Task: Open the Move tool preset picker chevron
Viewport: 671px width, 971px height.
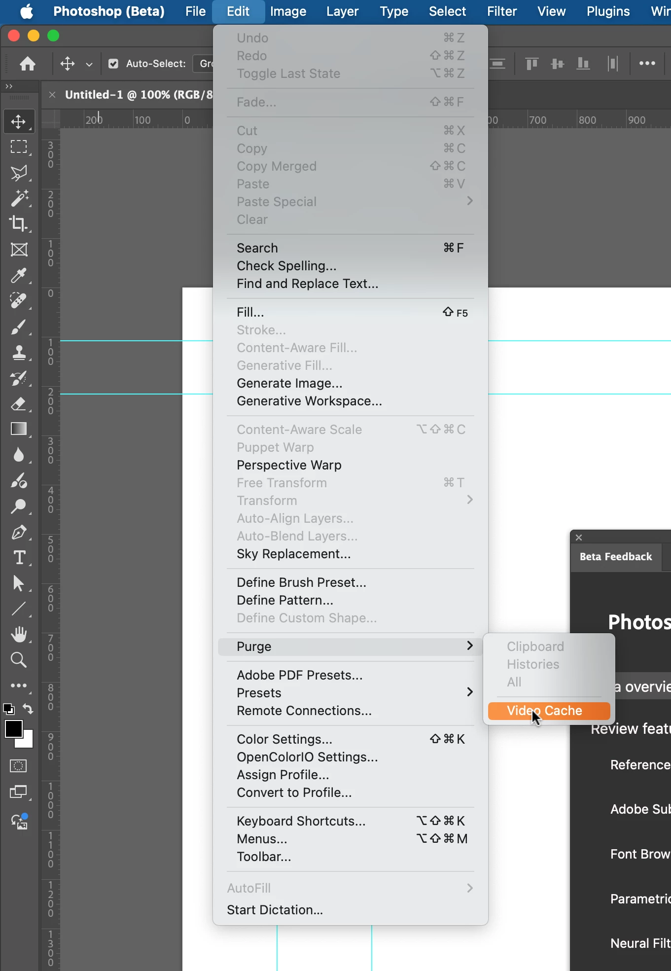Action: [89, 64]
